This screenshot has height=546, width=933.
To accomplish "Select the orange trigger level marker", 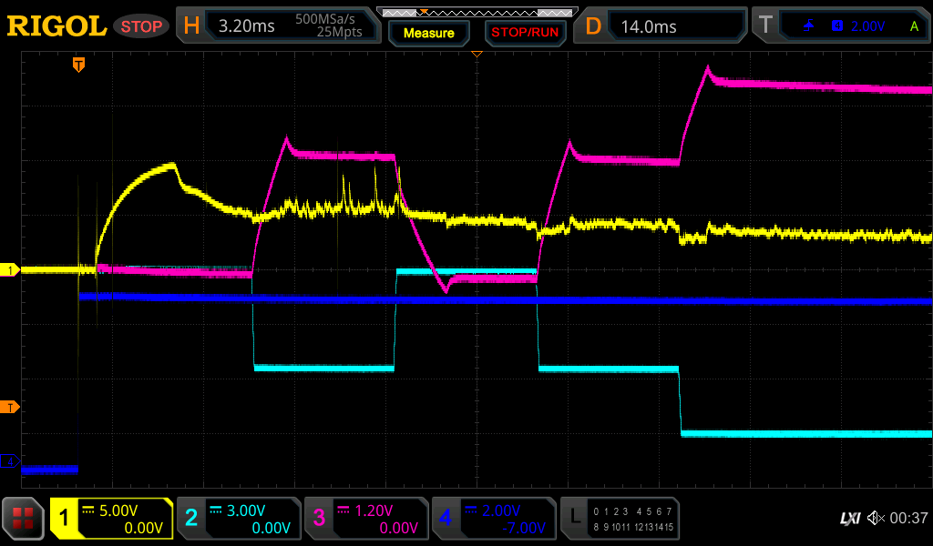I will [x=12, y=406].
